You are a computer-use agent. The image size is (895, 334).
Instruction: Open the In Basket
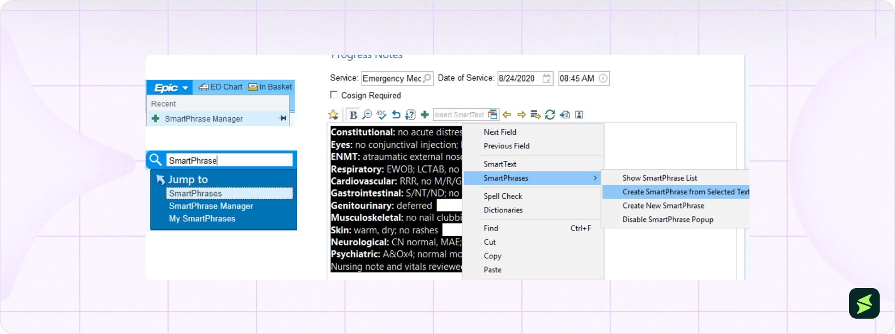(270, 87)
